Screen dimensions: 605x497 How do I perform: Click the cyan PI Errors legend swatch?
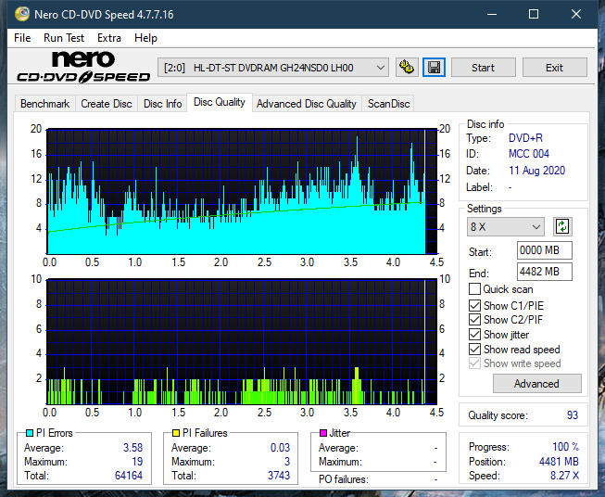[30, 433]
